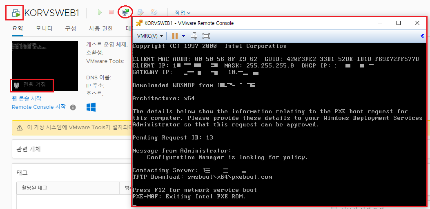Click the 'Configuration Manager is looking for policy.' line

click(x=227, y=157)
